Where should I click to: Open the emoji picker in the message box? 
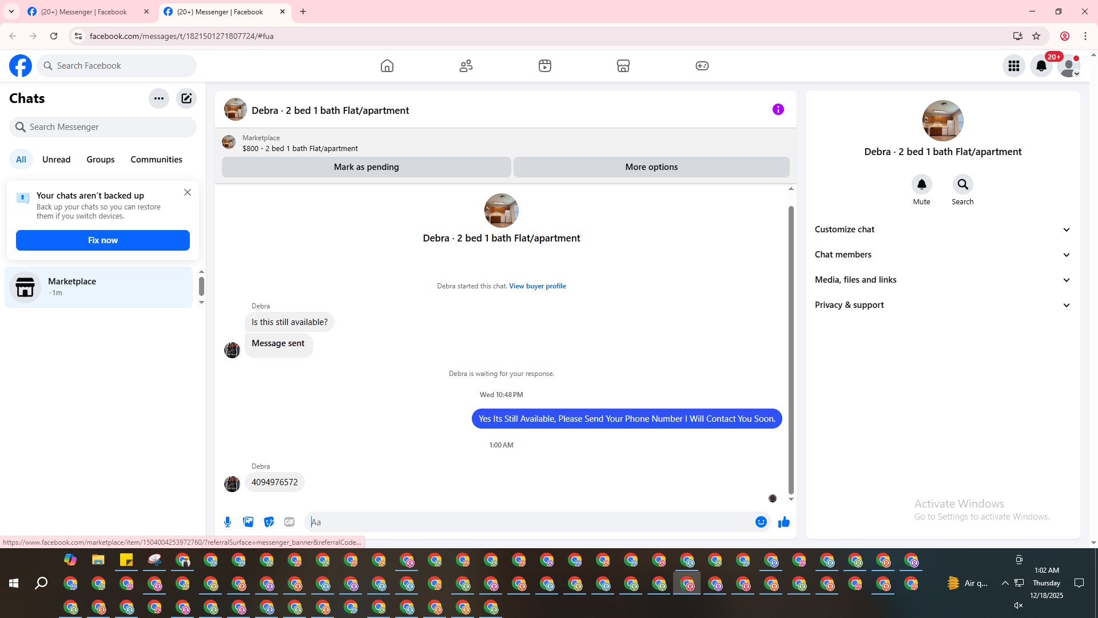point(761,522)
